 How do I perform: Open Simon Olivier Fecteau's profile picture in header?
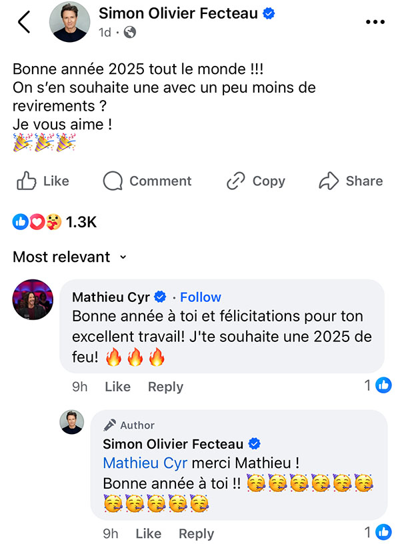tap(69, 22)
